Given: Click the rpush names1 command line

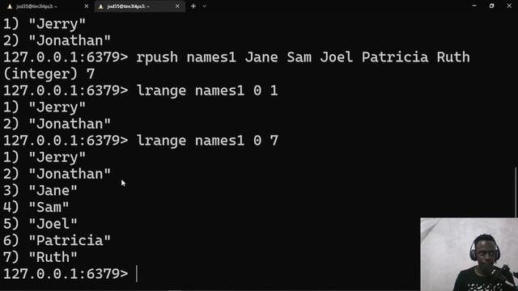Looking at the screenshot, I should 236,57.
